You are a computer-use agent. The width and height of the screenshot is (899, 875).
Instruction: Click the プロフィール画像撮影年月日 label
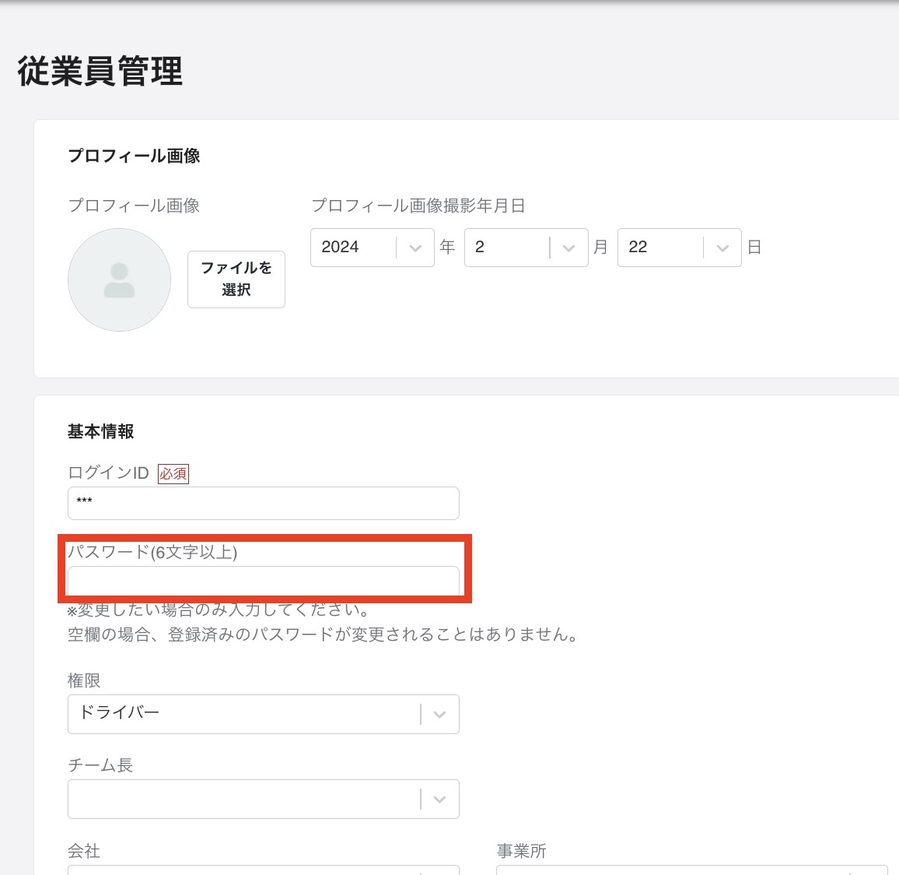[418, 206]
